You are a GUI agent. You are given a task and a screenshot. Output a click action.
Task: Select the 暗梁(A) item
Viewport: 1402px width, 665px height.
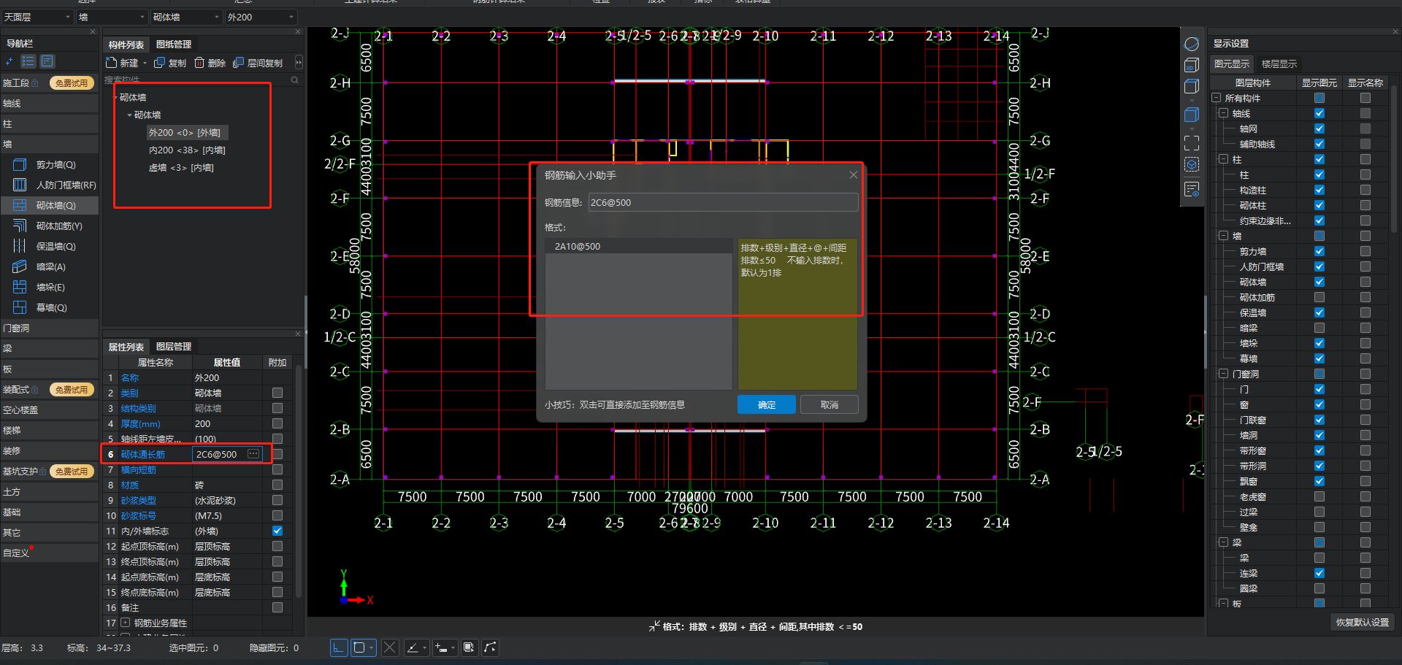[x=50, y=267]
